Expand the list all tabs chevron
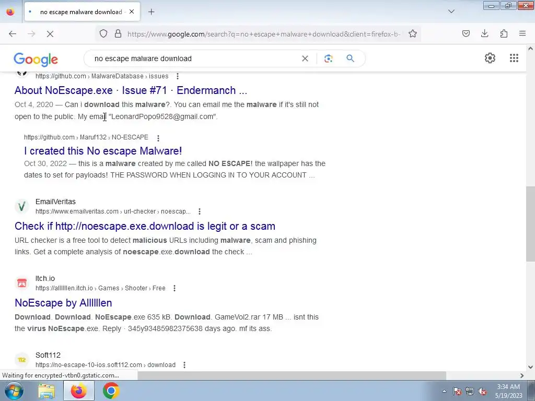Image resolution: width=535 pixels, height=401 pixels. click(451, 11)
